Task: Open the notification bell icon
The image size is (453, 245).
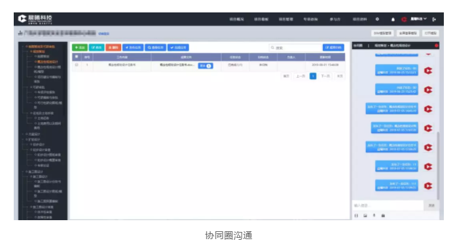Action: coord(393,20)
